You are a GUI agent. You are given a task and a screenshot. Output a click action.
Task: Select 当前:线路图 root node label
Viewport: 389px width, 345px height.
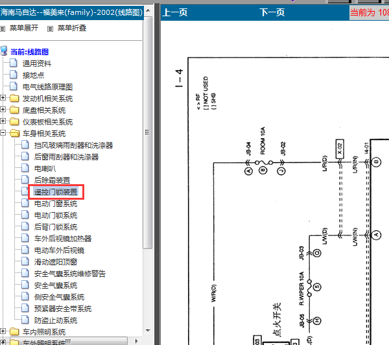(29, 52)
